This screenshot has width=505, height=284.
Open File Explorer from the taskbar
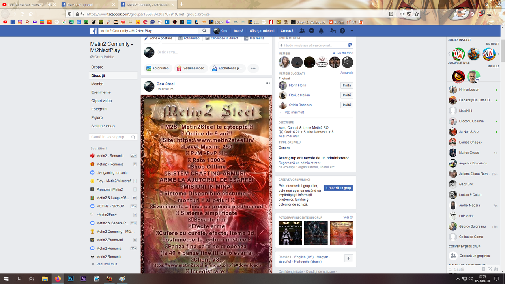45,278
